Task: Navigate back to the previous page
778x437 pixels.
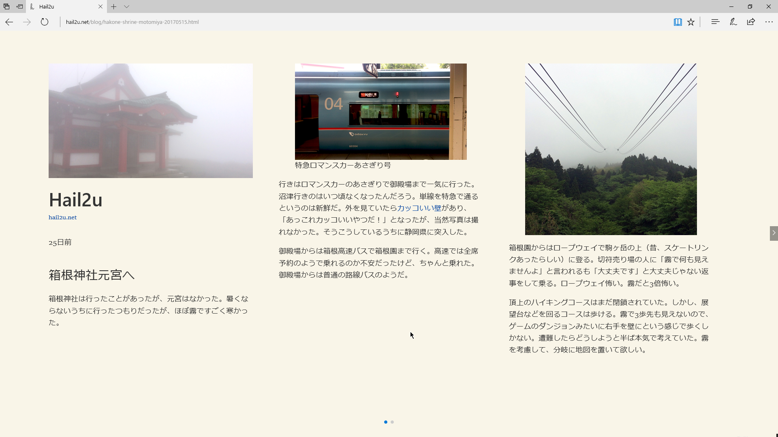Action: click(9, 22)
